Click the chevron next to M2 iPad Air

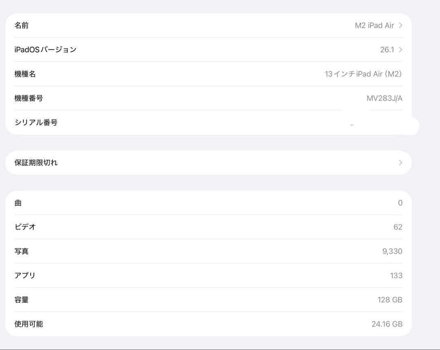(400, 25)
